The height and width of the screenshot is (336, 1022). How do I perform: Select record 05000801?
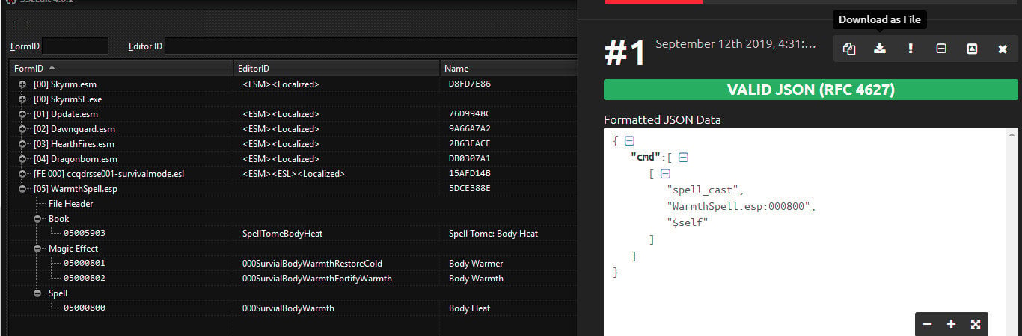[x=85, y=264]
